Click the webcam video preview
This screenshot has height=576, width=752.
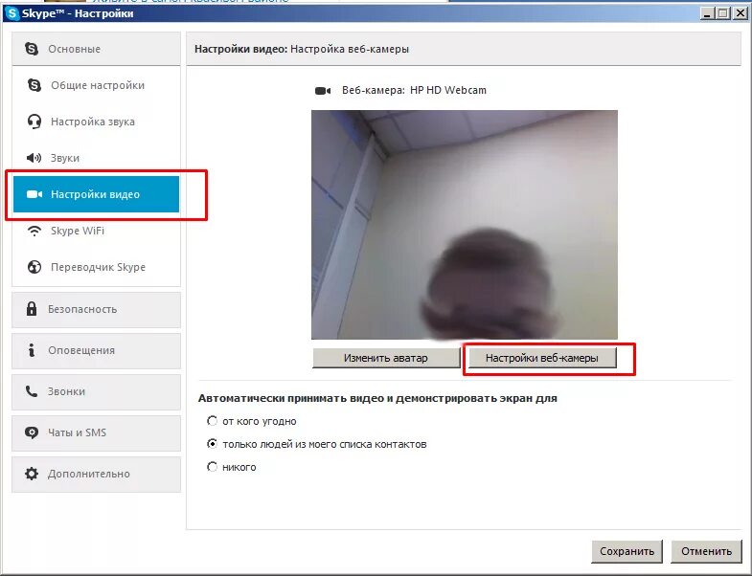tap(465, 225)
